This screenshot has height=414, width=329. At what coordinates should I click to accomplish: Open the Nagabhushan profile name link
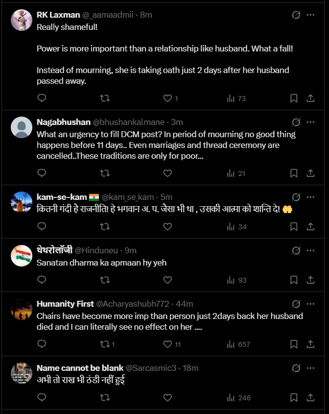click(x=63, y=122)
